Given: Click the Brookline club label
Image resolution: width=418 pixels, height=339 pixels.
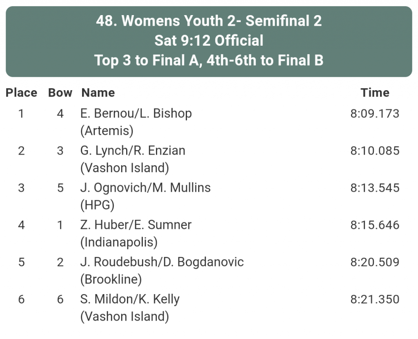Looking at the screenshot, I should click(111, 279).
